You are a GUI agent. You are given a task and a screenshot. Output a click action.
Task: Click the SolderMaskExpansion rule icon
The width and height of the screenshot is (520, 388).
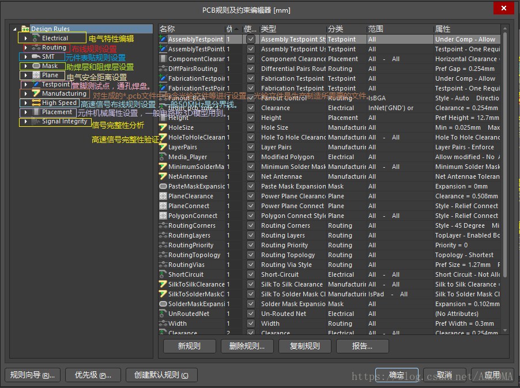coord(163,304)
